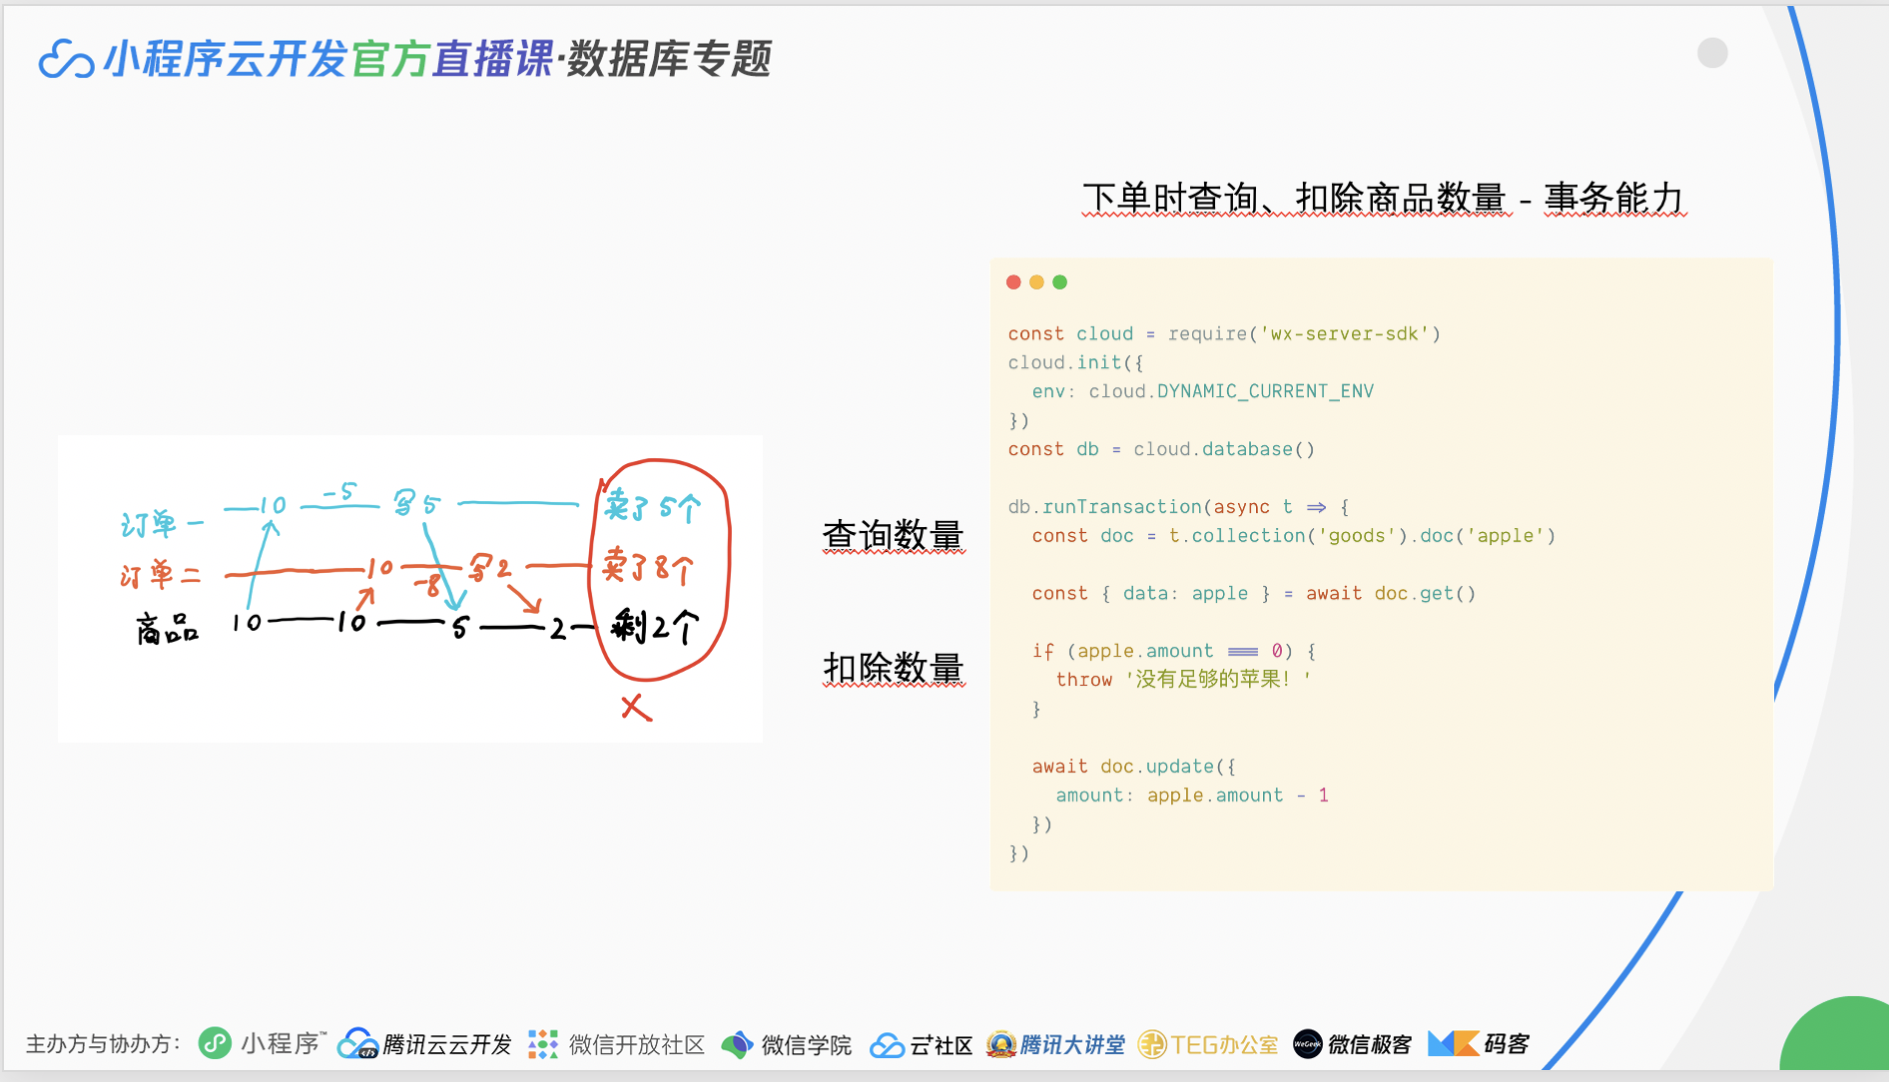Click the 微信学院 text in the footer
This screenshot has height=1082, width=1889.
tap(807, 1044)
